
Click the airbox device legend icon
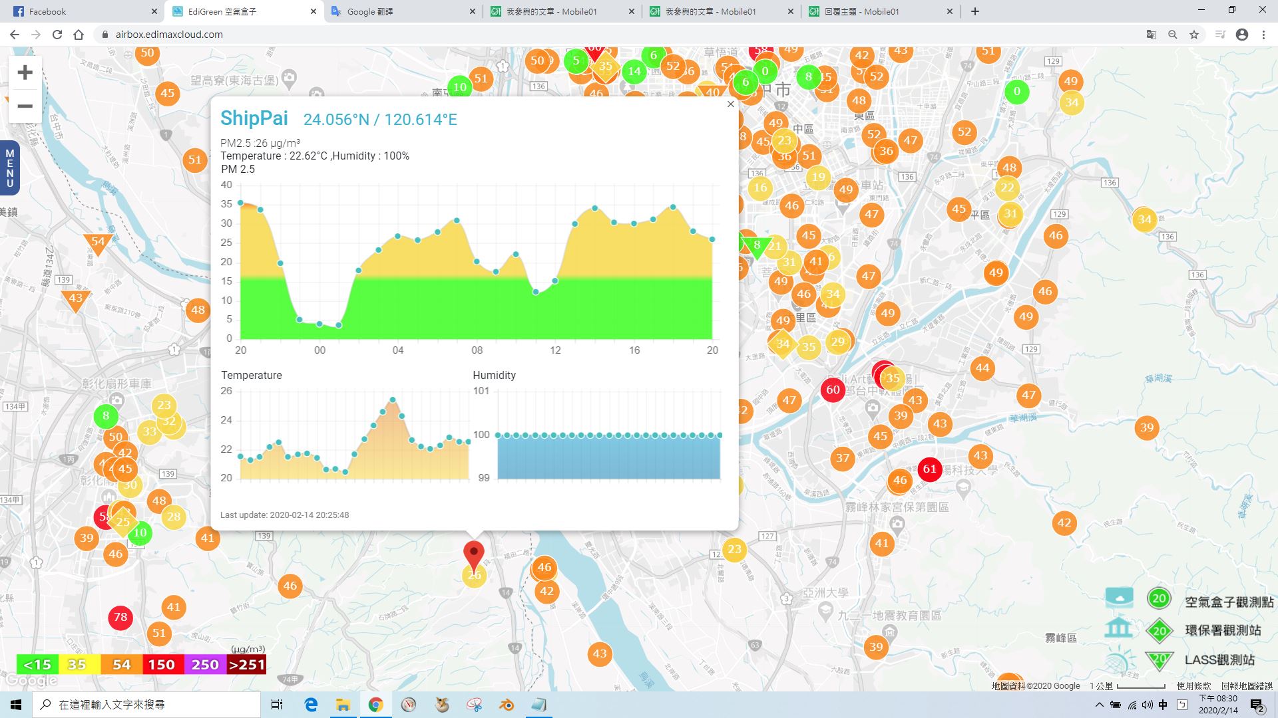click(x=1119, y=597)
